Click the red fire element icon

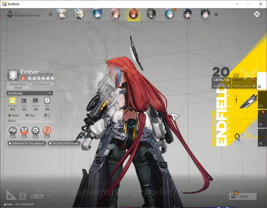(x=23, y=79)
